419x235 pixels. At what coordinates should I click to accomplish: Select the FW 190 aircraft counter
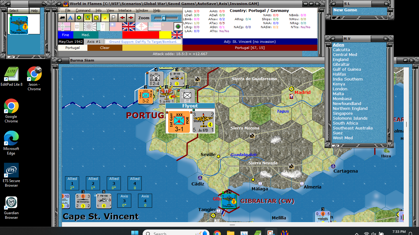coord(104,201)
